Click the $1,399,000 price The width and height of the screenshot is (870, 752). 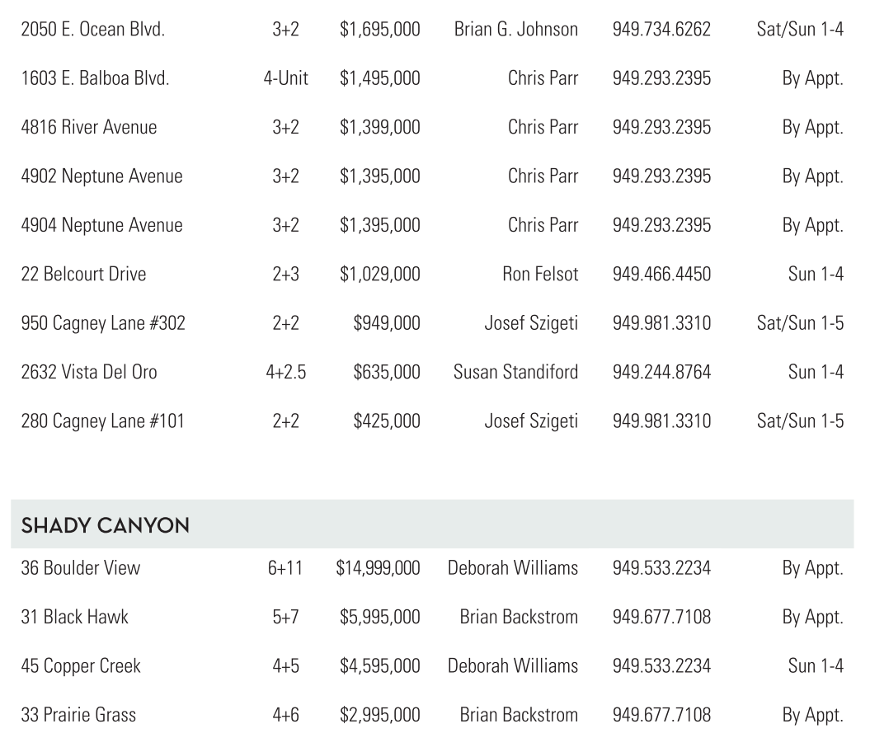pos(379,127)
